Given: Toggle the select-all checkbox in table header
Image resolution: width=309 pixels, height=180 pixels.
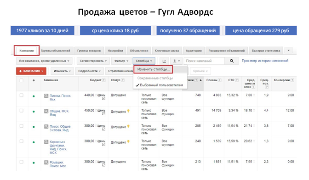Looking at the screenshot, I should pyautogui.click(x=22, y=80).
